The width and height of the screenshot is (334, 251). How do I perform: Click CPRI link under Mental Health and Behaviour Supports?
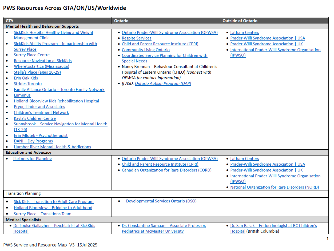(160, 44)
